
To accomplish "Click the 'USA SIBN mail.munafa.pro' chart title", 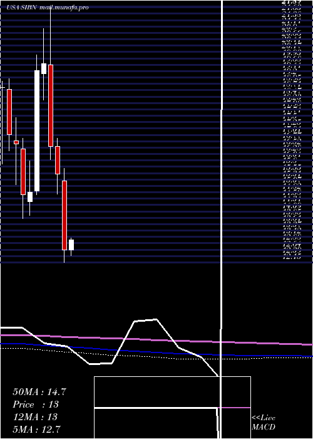I will (48, 8).
